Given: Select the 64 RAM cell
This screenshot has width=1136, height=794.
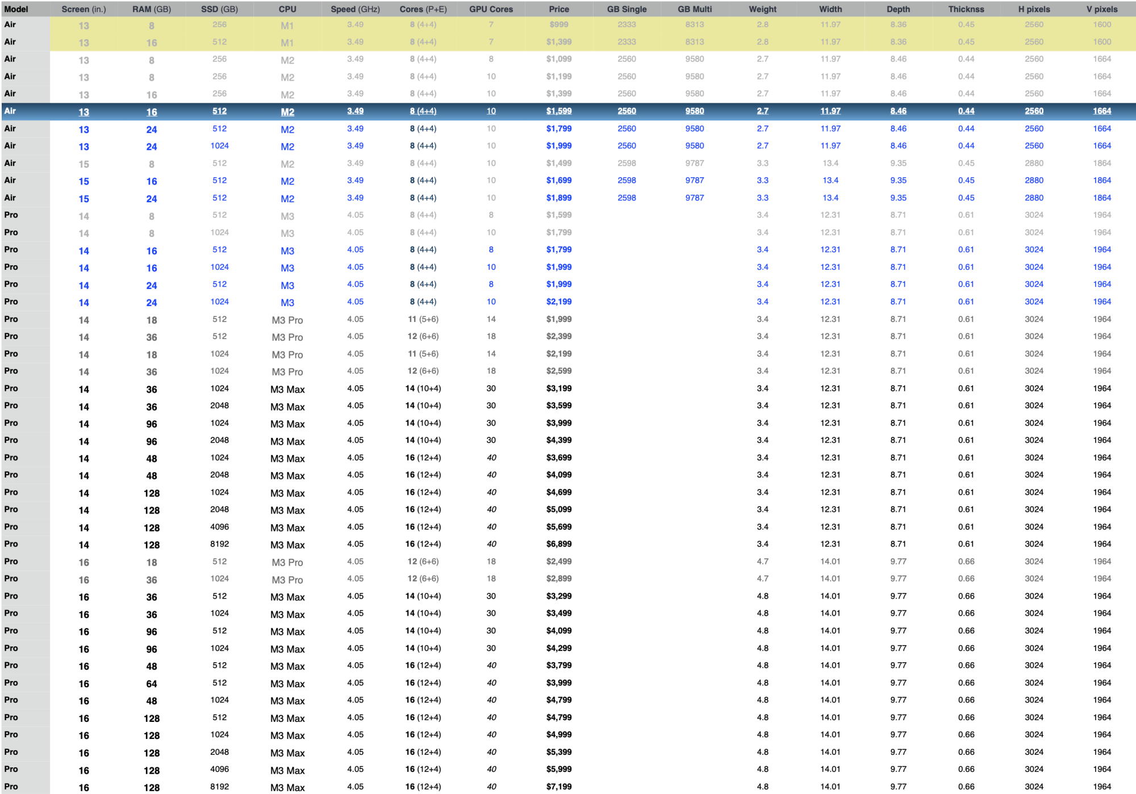Looking at the screenshot, I should tap(152, 684).
